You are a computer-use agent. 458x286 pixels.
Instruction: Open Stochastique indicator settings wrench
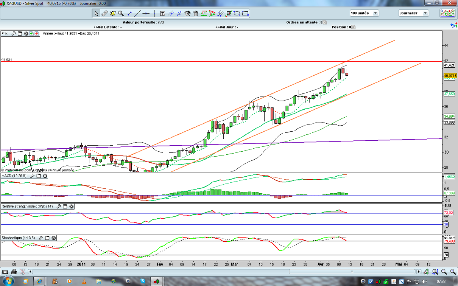pos(41,238)
